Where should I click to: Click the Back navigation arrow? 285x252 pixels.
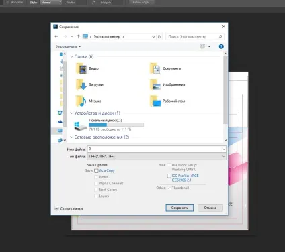pyautogui.click(x=56, y=36)
